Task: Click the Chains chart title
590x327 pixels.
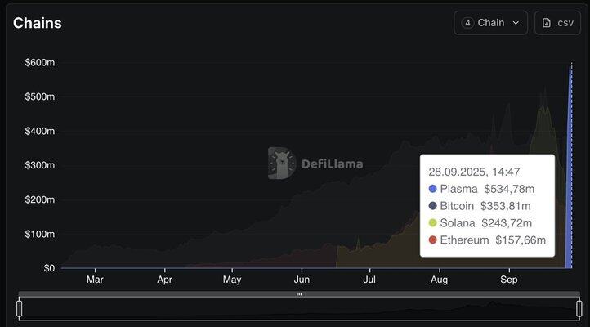Action: point(38,23)
